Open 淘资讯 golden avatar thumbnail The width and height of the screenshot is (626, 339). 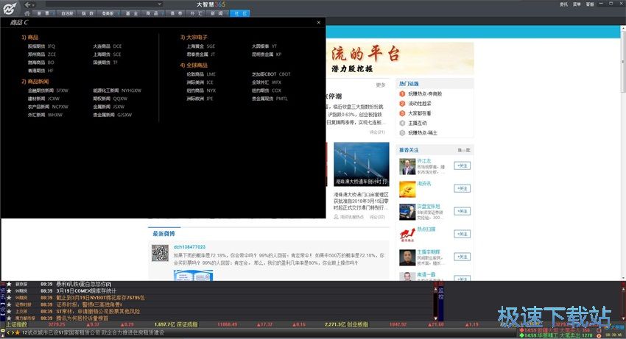[407, 190]
